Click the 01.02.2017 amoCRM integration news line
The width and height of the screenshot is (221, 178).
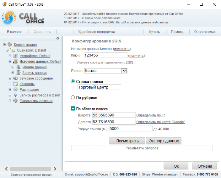tap(116, 22)
